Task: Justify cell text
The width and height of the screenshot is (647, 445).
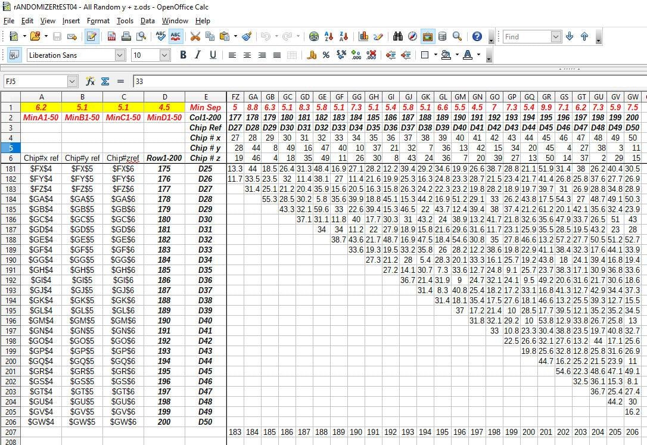Action: pos(277,55)
